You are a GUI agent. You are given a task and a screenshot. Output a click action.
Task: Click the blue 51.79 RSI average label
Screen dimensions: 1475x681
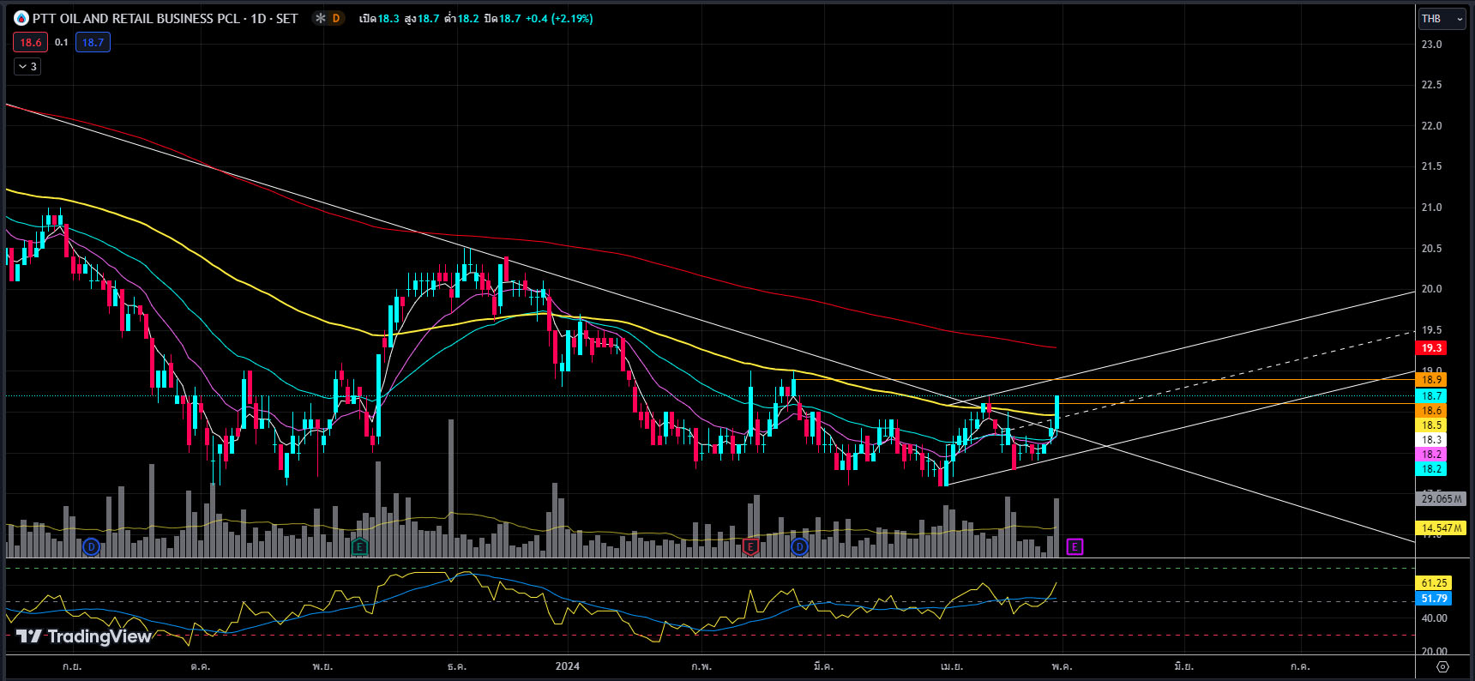click(1434, 599)
